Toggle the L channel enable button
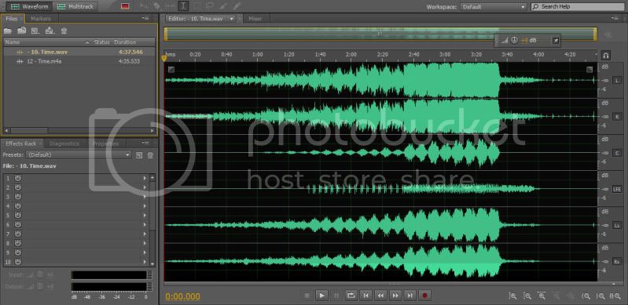Viewport: 628px width, 305px height. point(617,81)
